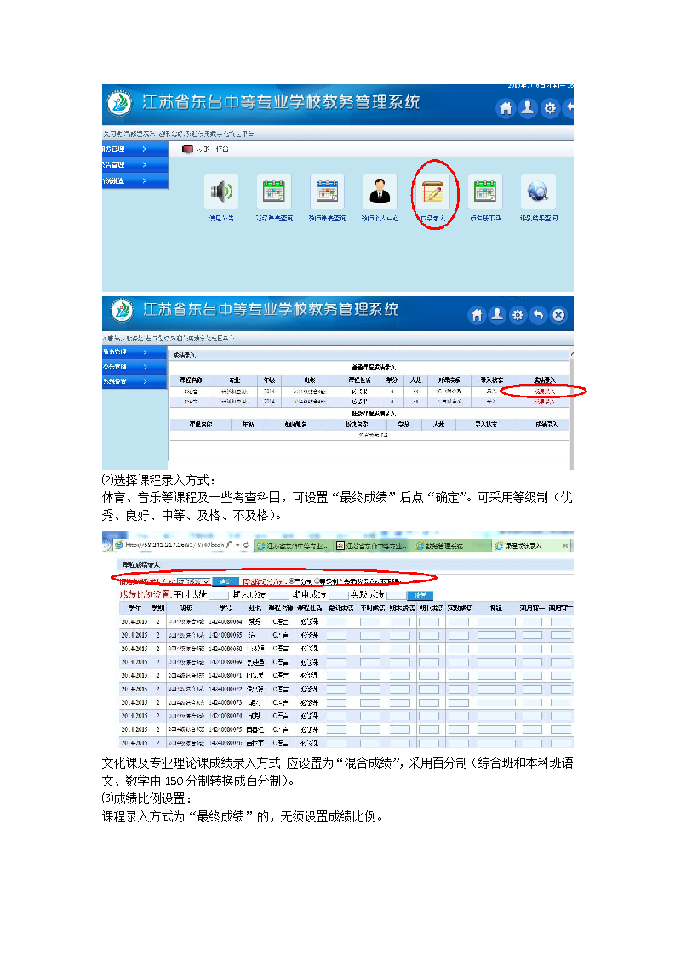Click the blue 设置 button after the ratio fields
Image resolution: width=675 pixels, height=955 pixels.
click(x=420, y=595)
